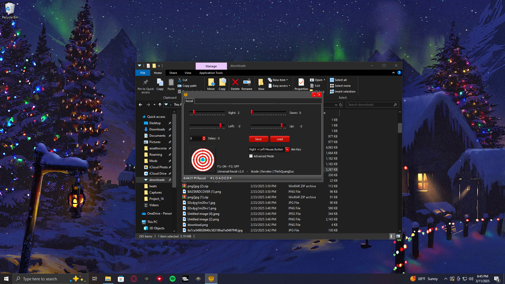Image resolution: width=505 pixels, height=284 pixels.
Task: Click the red Load button
Action: [280, 139]
